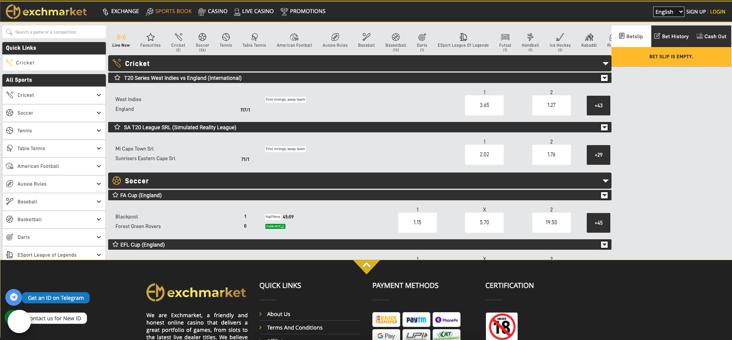Click LOGIN link
The image size is (732, 340).
coord(718,12)
